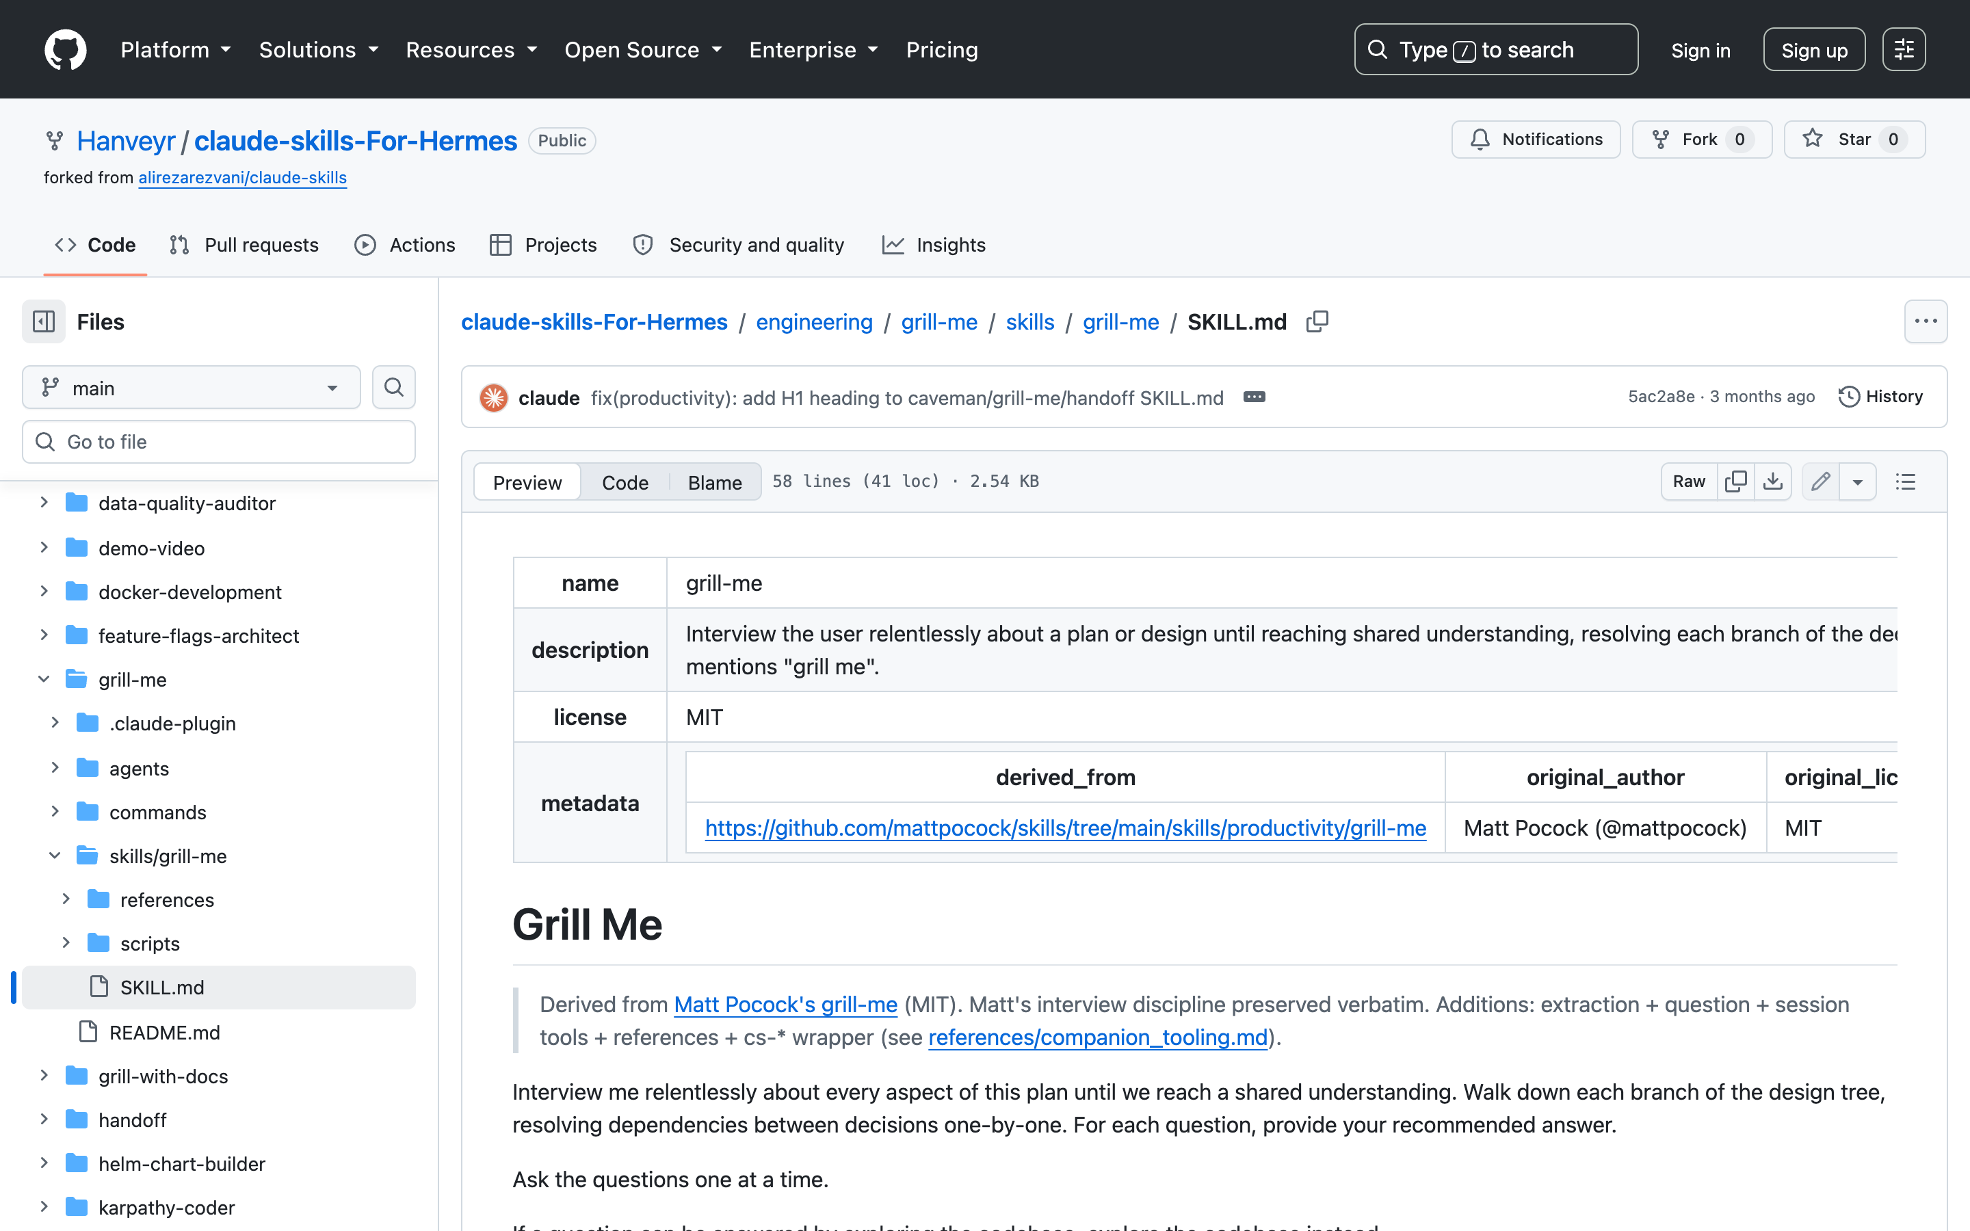The height and width of the screenshot is (1231, 1970).
Task: Download the raw file
Action: (x=1773, y=481)
